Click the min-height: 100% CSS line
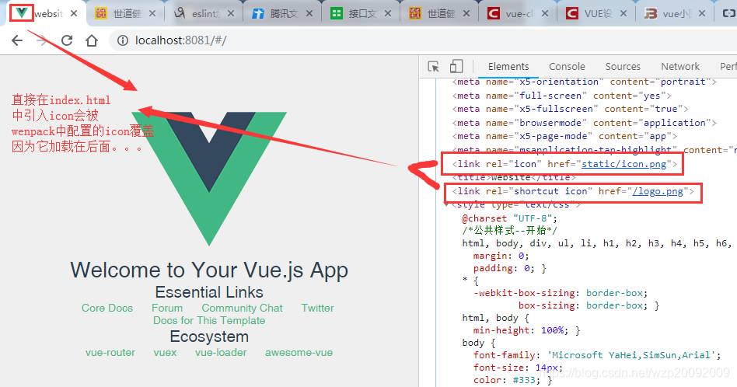Image resolution: width=737 pixels, height=387 pixels. pyautogui.click(x=526, y=330)
